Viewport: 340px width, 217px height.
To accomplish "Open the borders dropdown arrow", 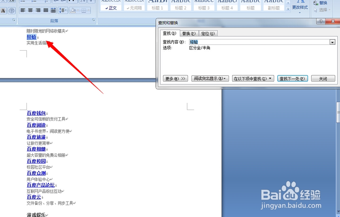I will click(88, 10).
